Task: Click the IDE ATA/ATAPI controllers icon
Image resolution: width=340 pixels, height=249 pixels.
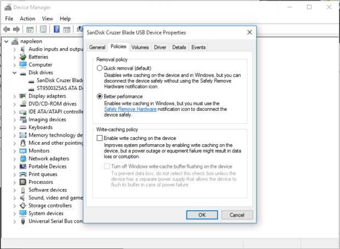Action: (x=23, y=112)
